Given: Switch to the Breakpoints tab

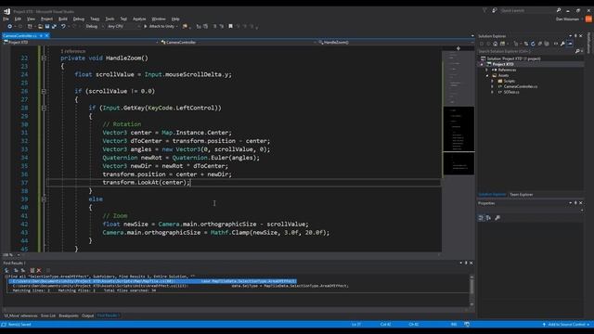Looking at the screenshot, I should [69, 315].
